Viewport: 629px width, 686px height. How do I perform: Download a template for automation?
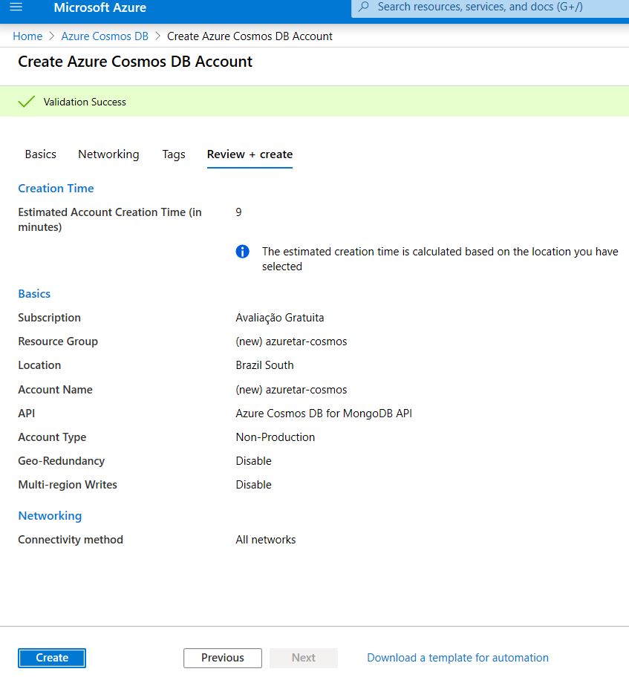(458, 658)
